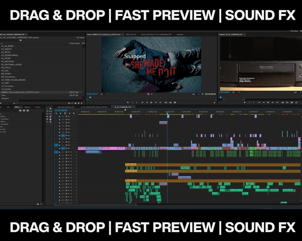This screenshot has height=241, width=302.
Task: Click timeline timecode 01;01;20;03
Action: click(x=61, y=110)
